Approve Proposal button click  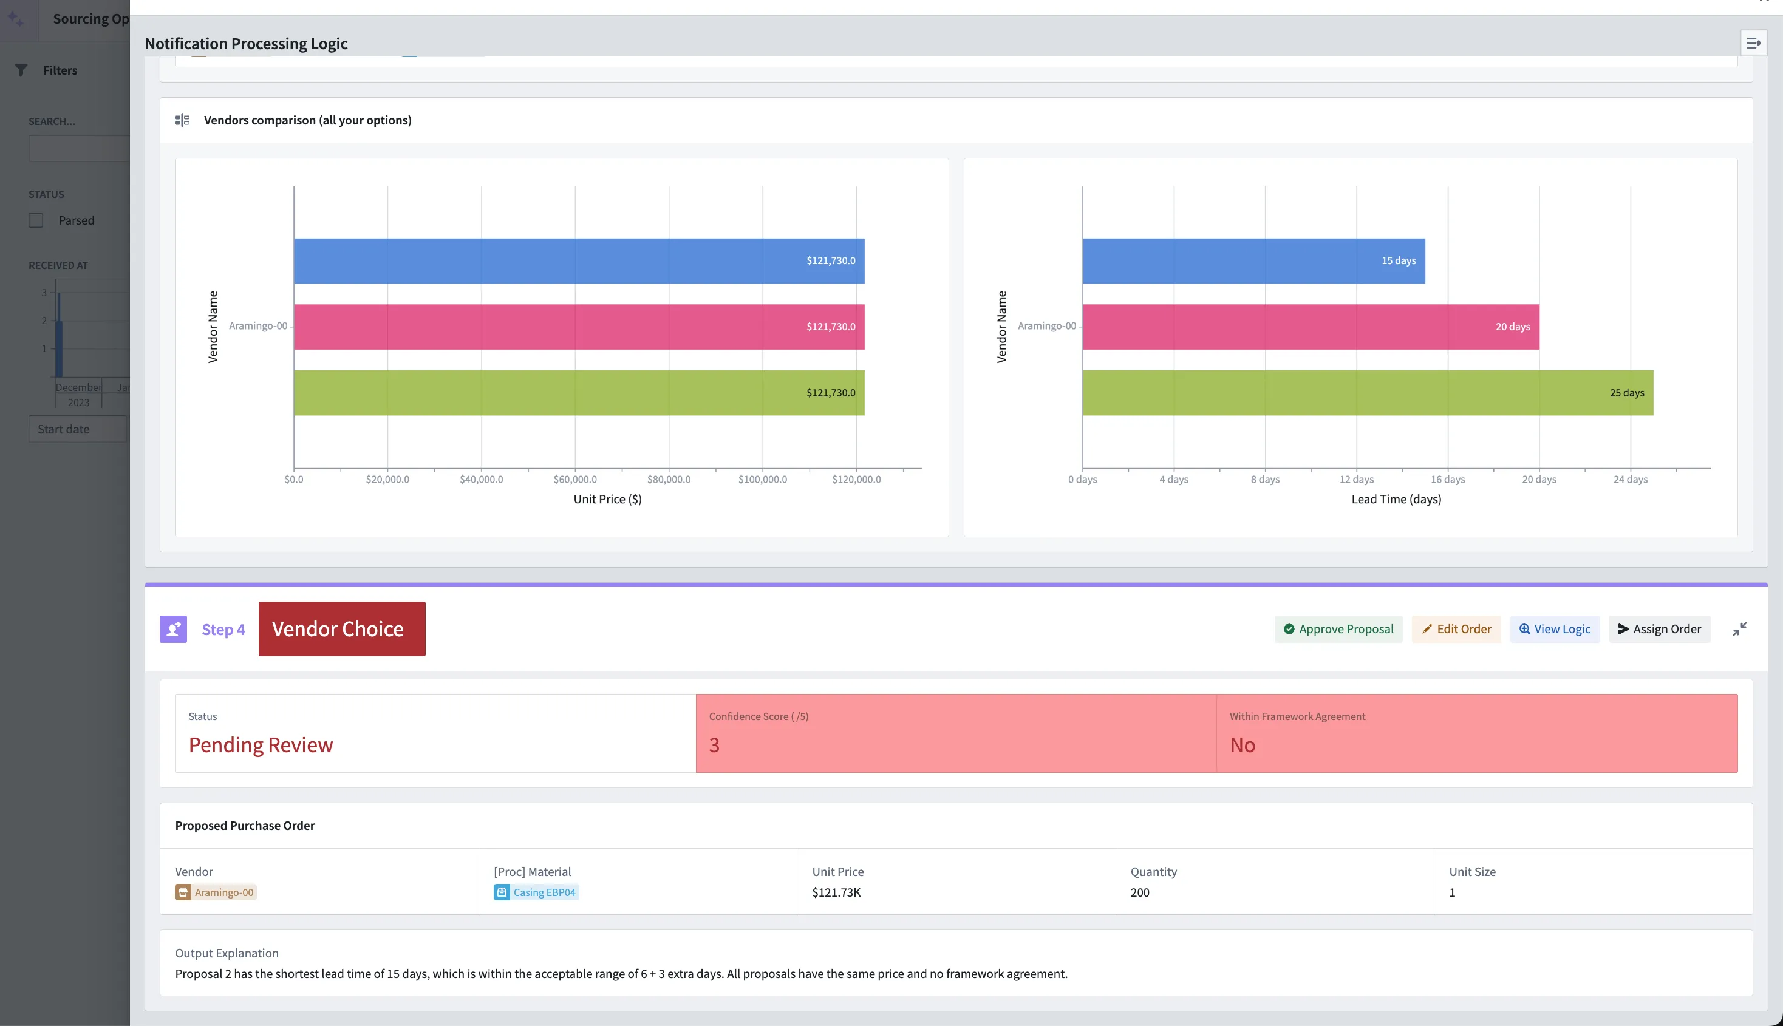point(1338,630)
